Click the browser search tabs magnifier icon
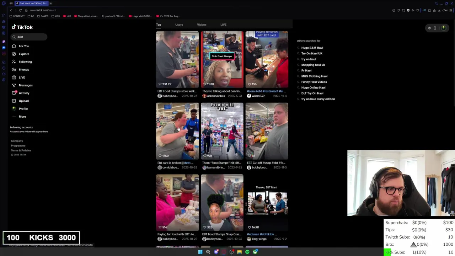Image resolution: width=455 pixels, height=256 pixels. [436, 4]
